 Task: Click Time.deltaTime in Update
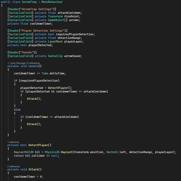click(x=53, y=74)
